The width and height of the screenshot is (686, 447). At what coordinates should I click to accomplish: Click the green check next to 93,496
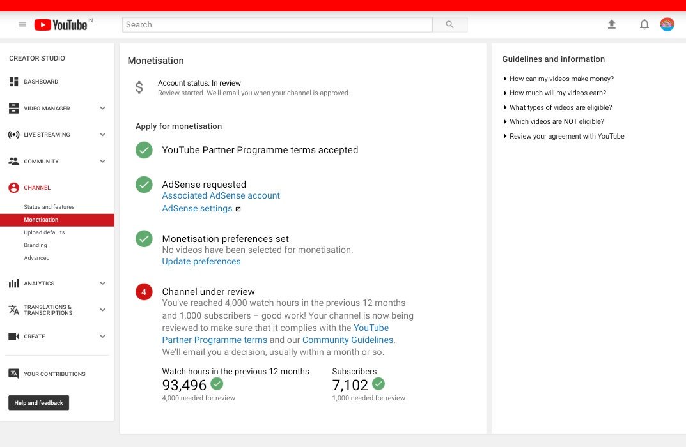[217, 384]
